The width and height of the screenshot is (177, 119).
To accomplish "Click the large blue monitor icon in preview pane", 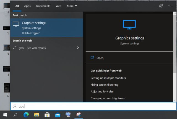I will click(x=129, y=25).
